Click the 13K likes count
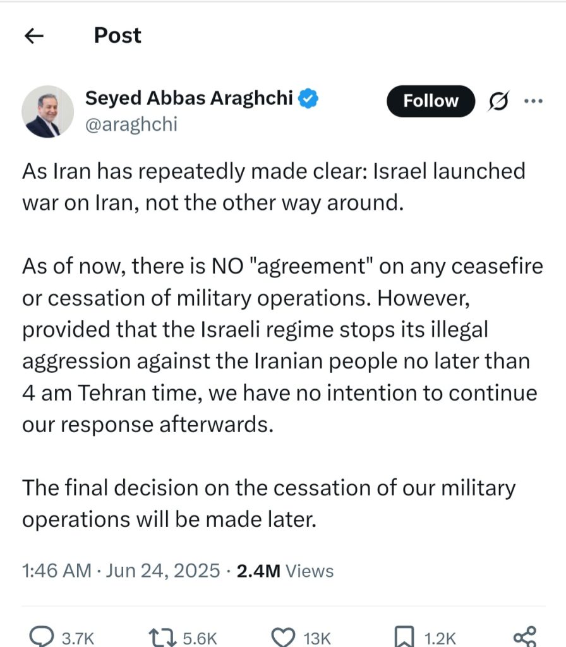 315,638
